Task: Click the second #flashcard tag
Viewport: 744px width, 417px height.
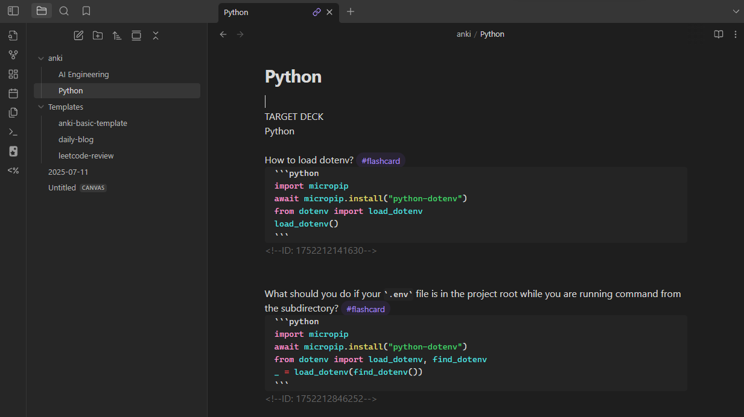Action: tap(366, 309)
